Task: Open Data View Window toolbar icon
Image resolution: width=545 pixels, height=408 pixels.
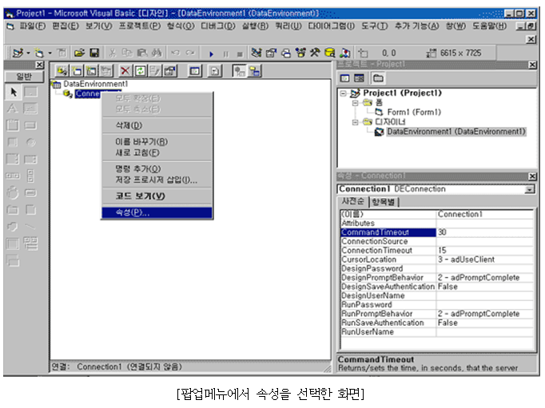Action: [x=329, y=53]
